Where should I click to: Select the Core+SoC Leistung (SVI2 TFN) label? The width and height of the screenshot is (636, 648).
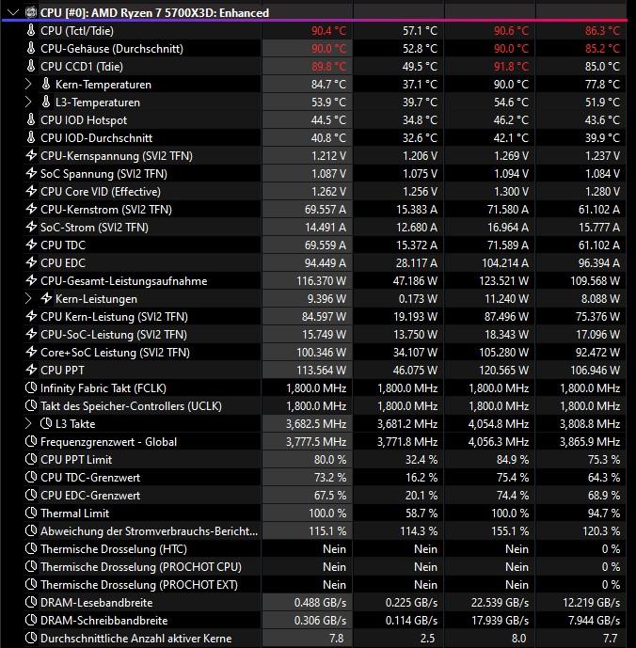[115, 353]
